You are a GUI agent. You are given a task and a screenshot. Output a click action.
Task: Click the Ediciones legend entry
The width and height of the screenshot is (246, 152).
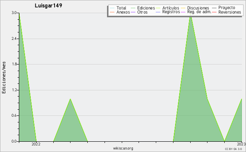[x=143, y=8]
